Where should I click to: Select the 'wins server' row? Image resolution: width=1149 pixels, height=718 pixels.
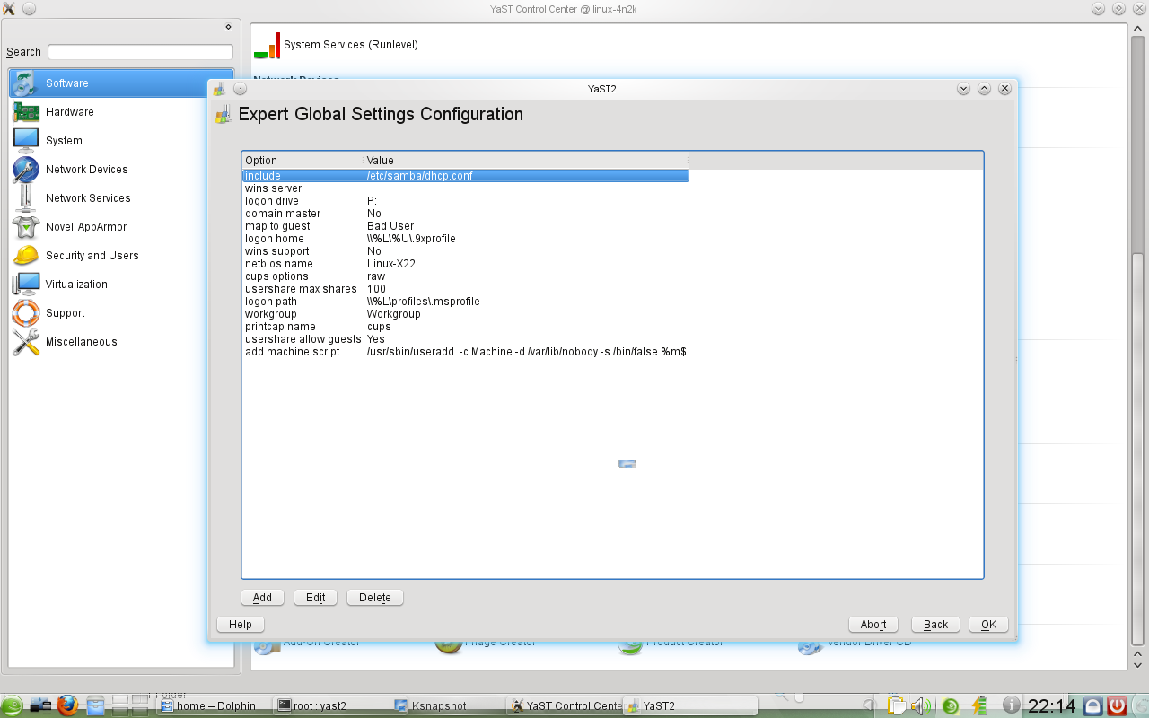pos(465,188)
